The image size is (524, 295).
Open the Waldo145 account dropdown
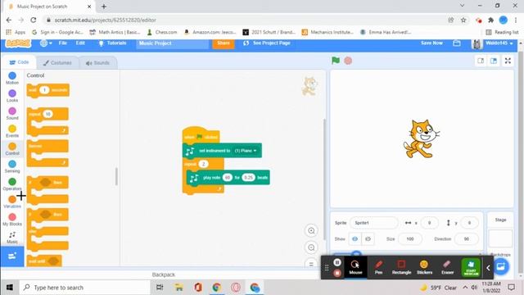pos(493,43)
